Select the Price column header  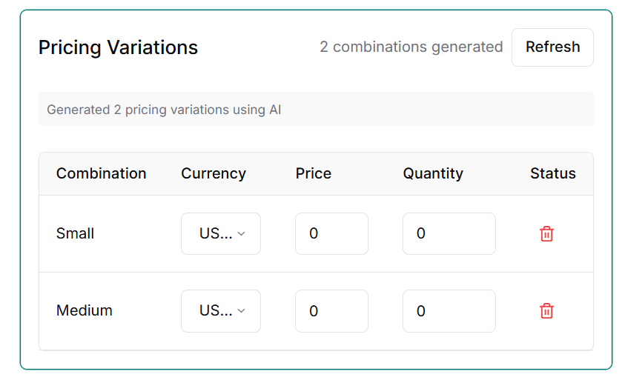(x=313, y=174)
